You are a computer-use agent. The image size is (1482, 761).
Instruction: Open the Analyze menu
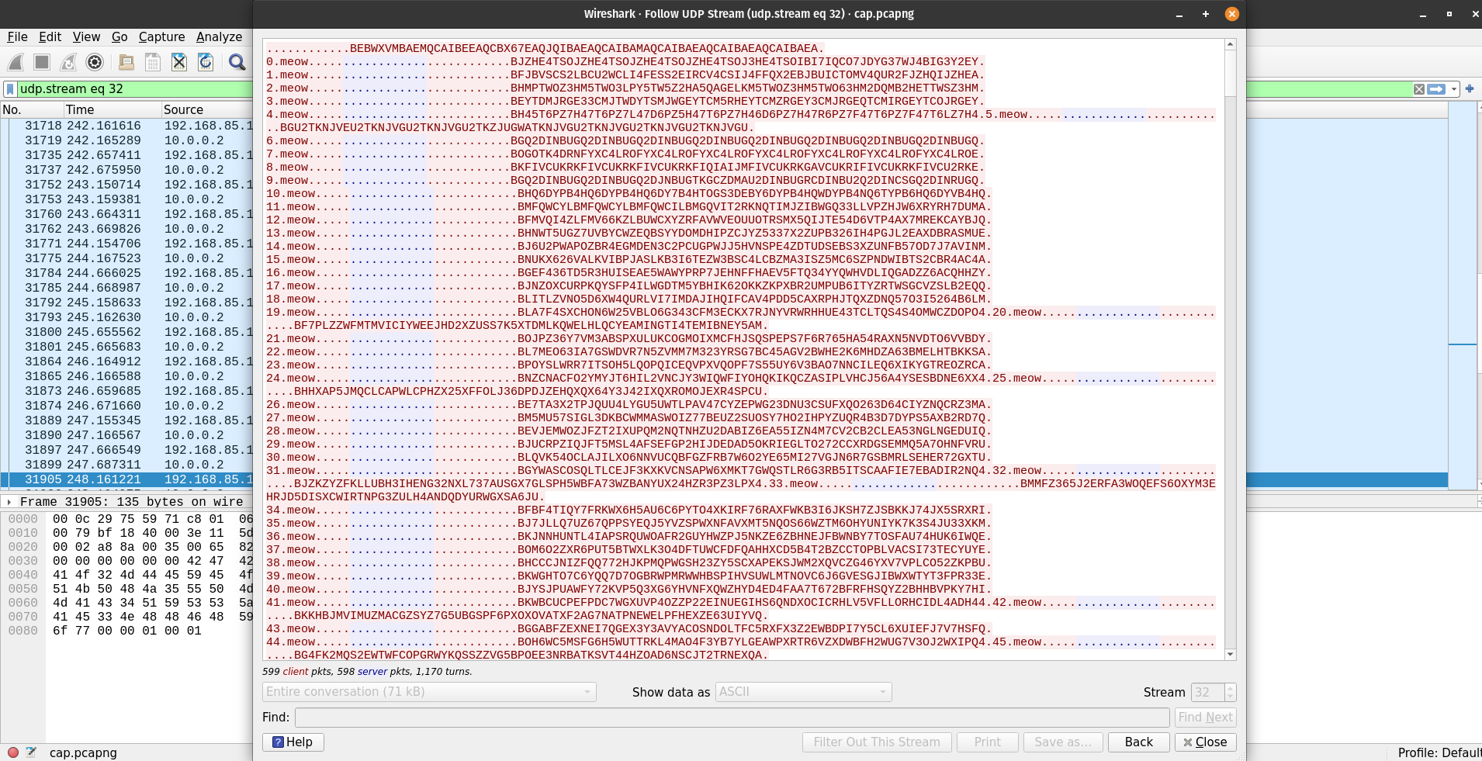(219, 36)
